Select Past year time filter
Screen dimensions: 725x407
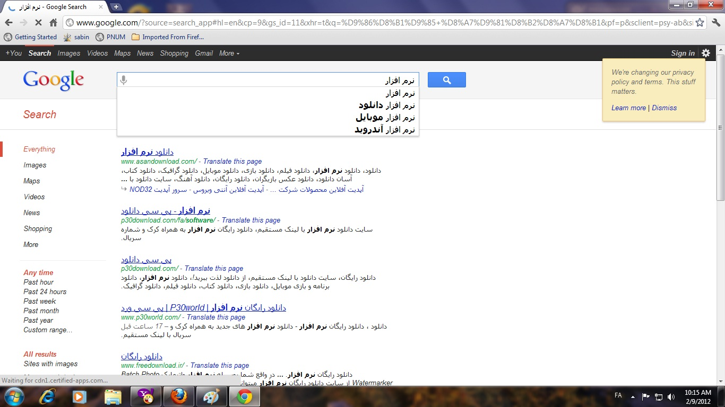point(38,320)
